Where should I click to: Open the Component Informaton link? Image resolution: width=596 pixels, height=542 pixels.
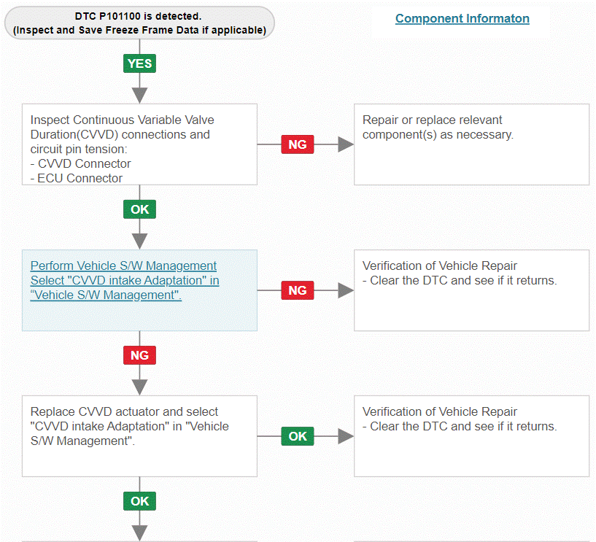point(463,18)
